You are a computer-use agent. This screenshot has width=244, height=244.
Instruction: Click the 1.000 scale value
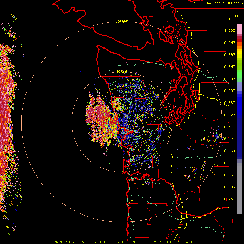(230, 30)
